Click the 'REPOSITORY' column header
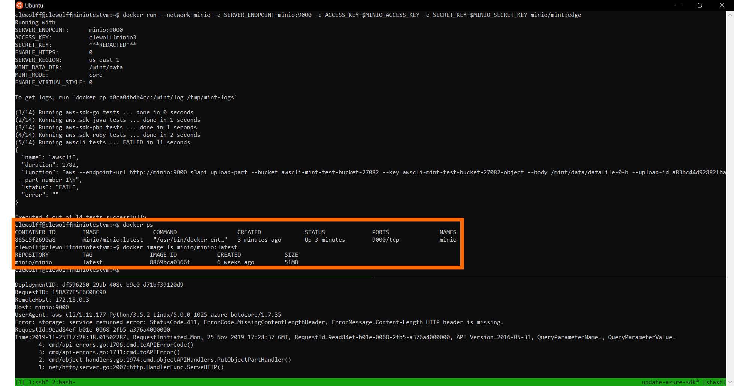749x386 pixels. (x=32, y=255)
